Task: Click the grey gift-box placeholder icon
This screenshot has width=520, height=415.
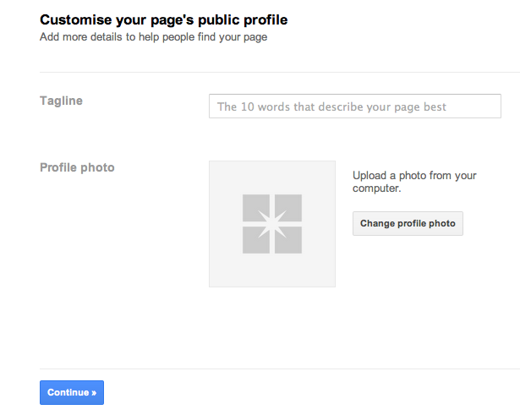Action: click(272, 224)
